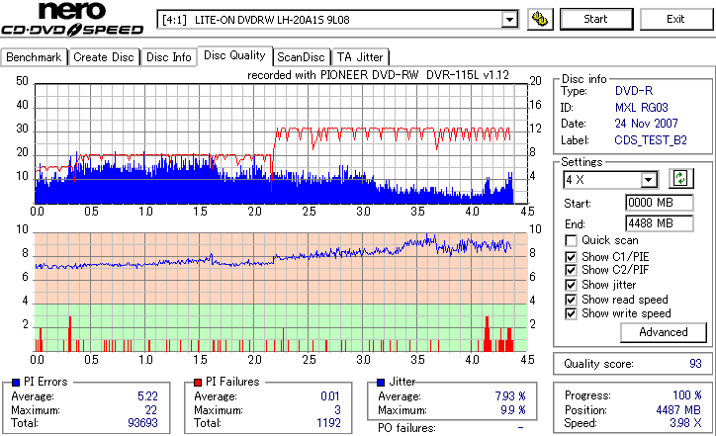Click the Start field showing 0000 MB

tap(659, 203)
